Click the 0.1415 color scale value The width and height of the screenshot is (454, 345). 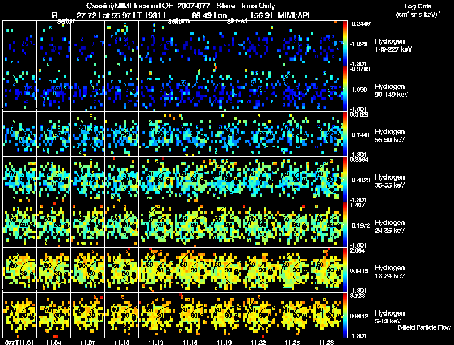[359, 271]
